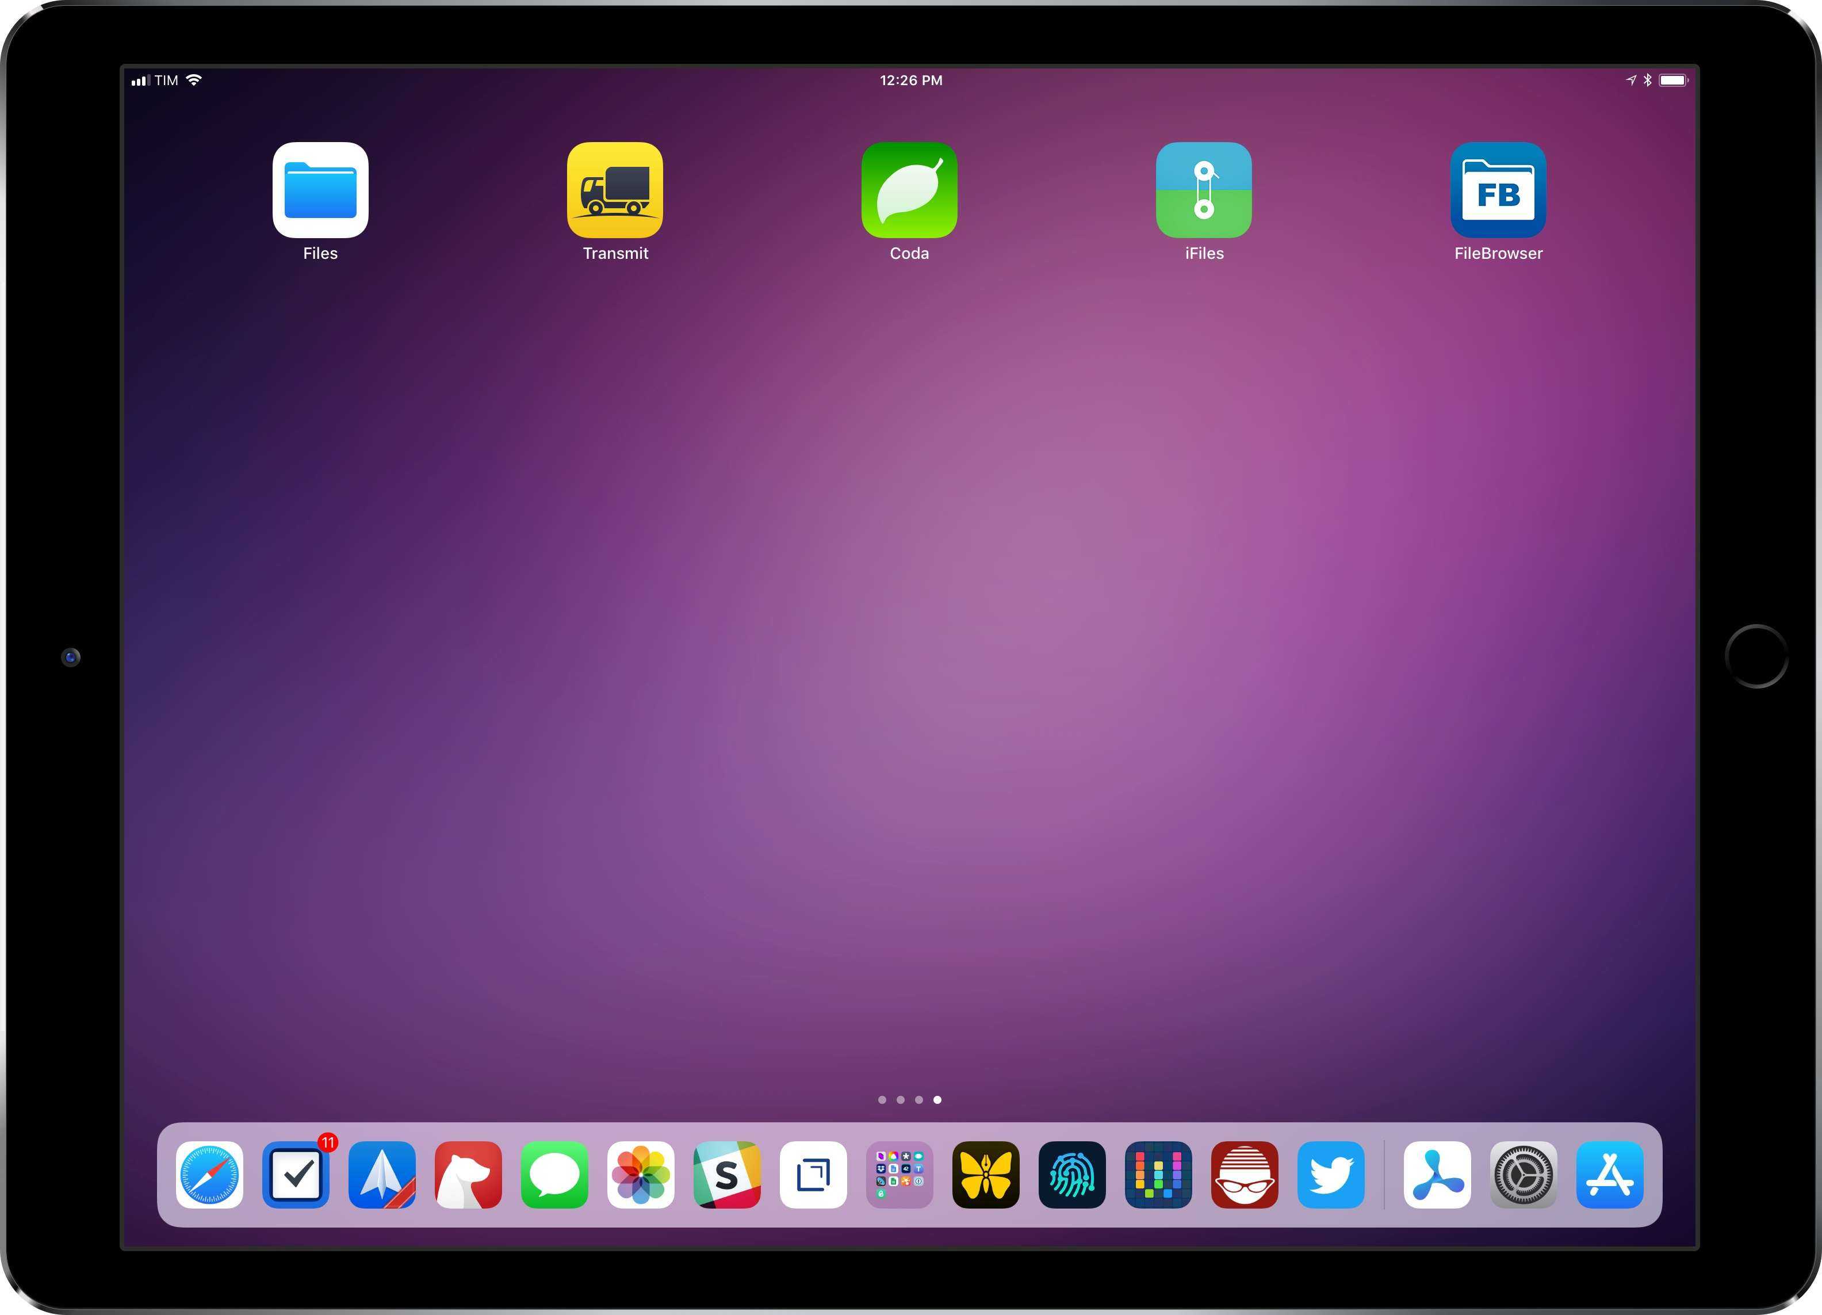1822x1315 pixels.
Task: Open Messages in the dock
Action: [554, 1175]
